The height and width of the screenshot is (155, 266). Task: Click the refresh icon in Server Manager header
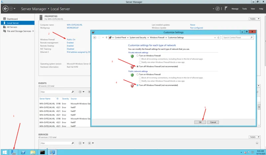(x=217, y=9)
